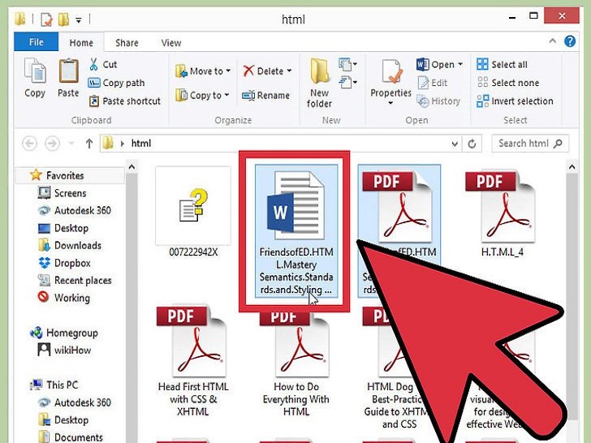The image size is (591, 443).
Task: Open file Properties
Action: pyautogui.click(x=390, y=80)
